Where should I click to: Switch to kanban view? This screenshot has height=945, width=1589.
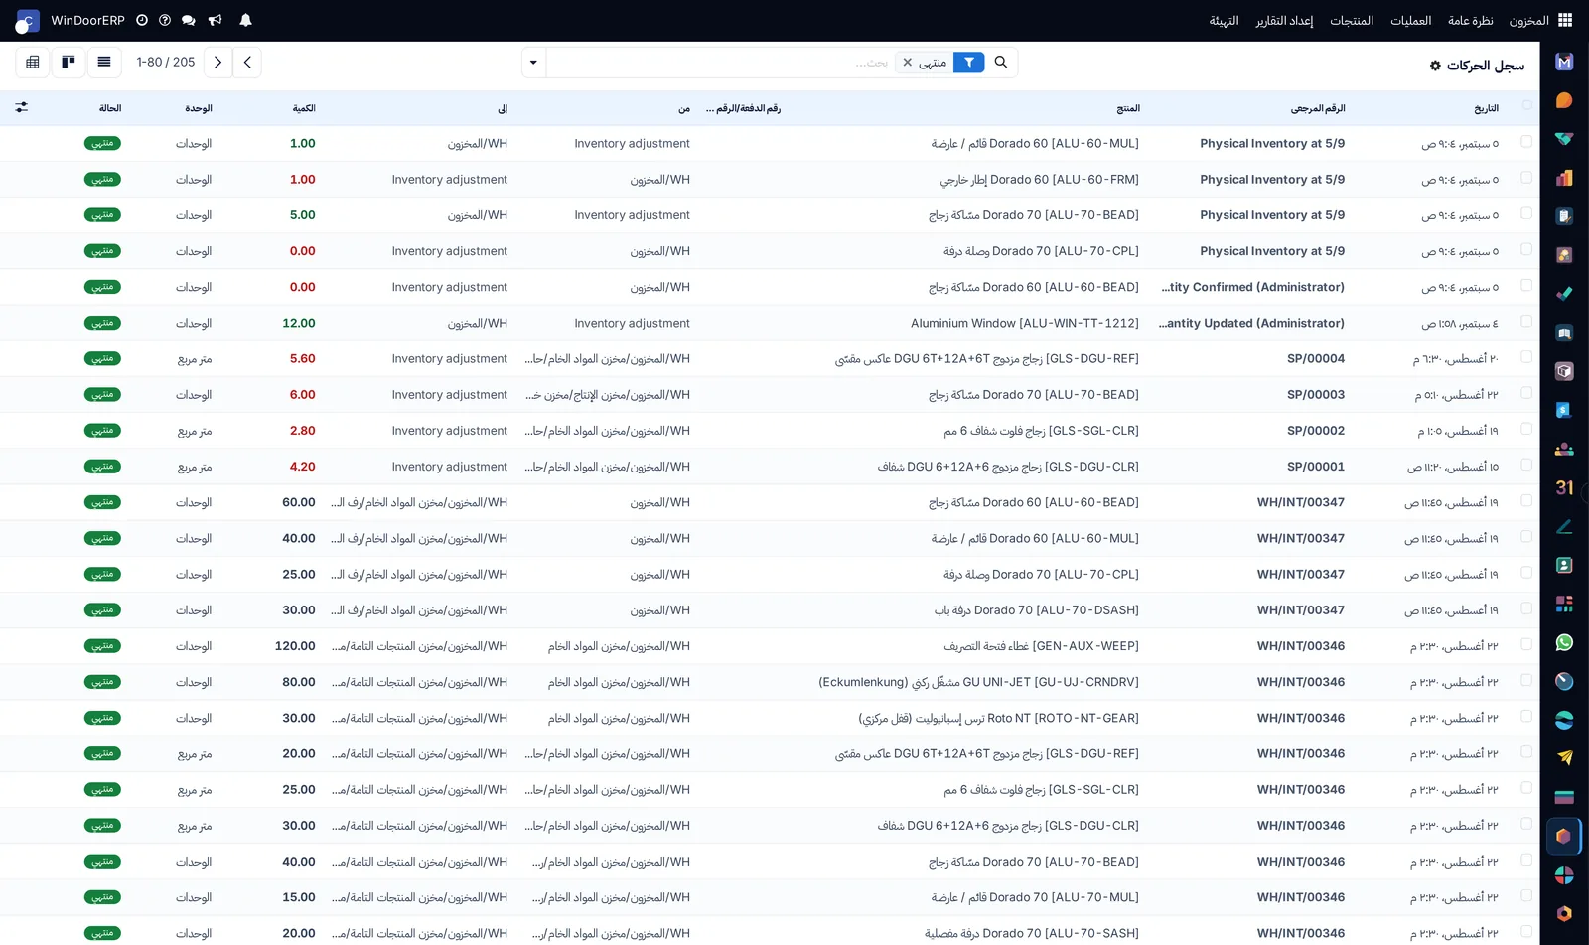[69, 62]
